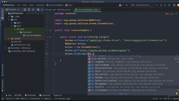Open the Problems tool window

tap(30, 95)
